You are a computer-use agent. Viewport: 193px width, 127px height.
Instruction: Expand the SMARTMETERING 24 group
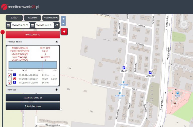tap(33, 98)
